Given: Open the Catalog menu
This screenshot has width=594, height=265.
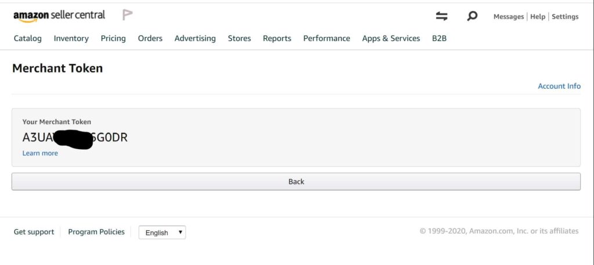Looking at the screenshot, I should point(28,38).
